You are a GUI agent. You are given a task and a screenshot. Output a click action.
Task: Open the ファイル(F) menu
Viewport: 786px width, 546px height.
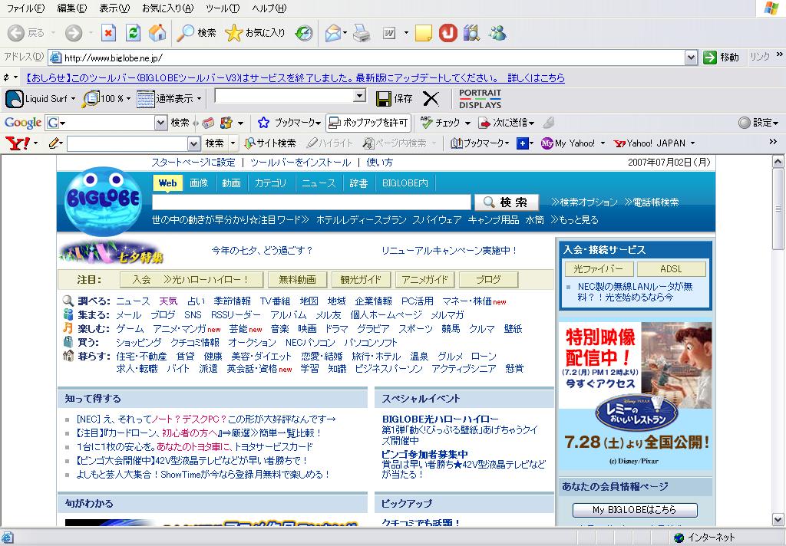tap(25, 8)
